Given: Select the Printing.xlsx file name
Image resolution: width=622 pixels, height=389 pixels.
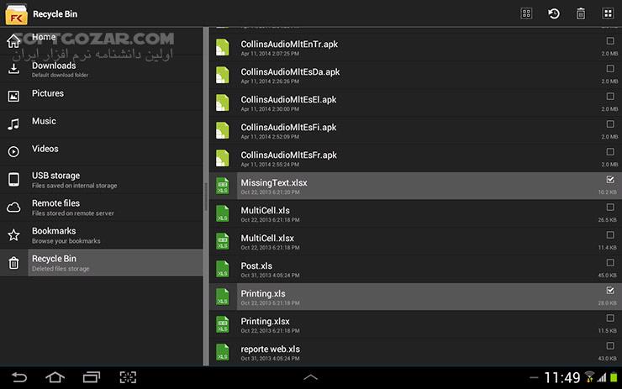Looking at the screenshot, I should 265,322.
